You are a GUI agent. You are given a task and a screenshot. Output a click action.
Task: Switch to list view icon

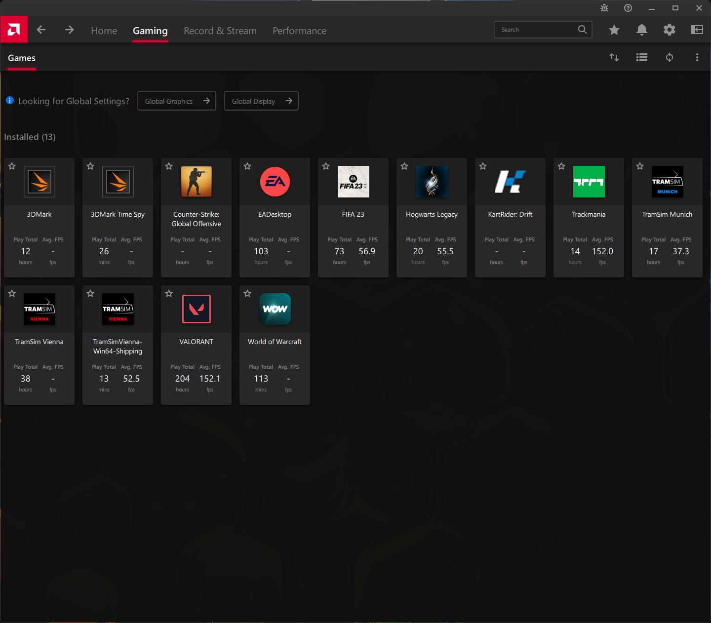tap(642, 57)
